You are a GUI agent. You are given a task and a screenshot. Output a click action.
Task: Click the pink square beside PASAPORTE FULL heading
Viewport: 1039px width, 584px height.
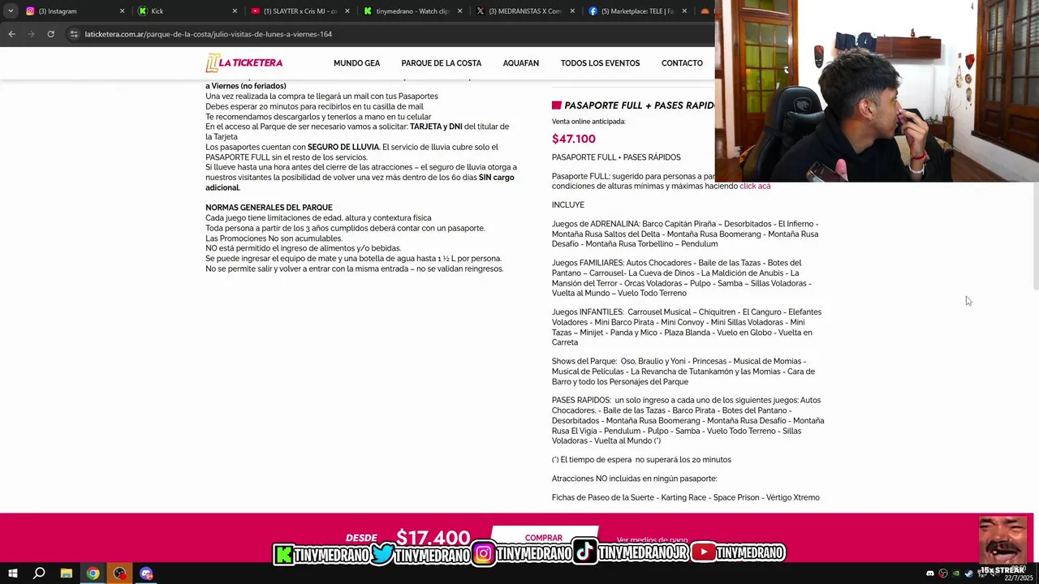[557, 105]
